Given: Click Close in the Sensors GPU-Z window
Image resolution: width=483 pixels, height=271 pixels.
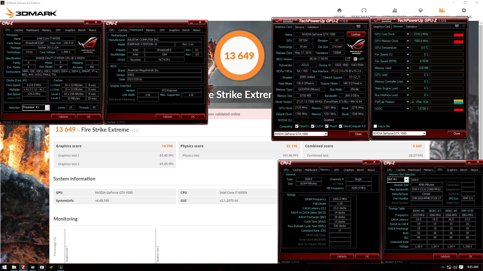Looking at the screenshot, I should click(457, 133).
